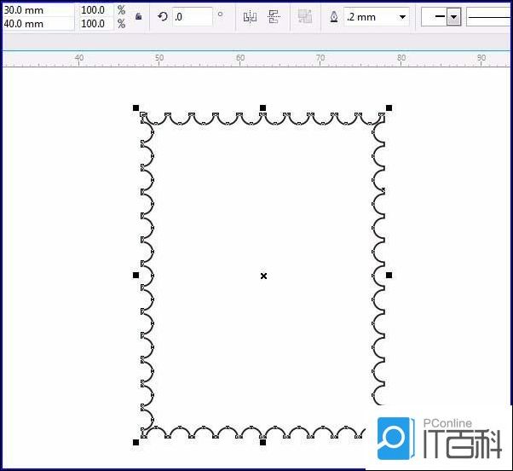Mirror the object horizontally

coord(250,17)
